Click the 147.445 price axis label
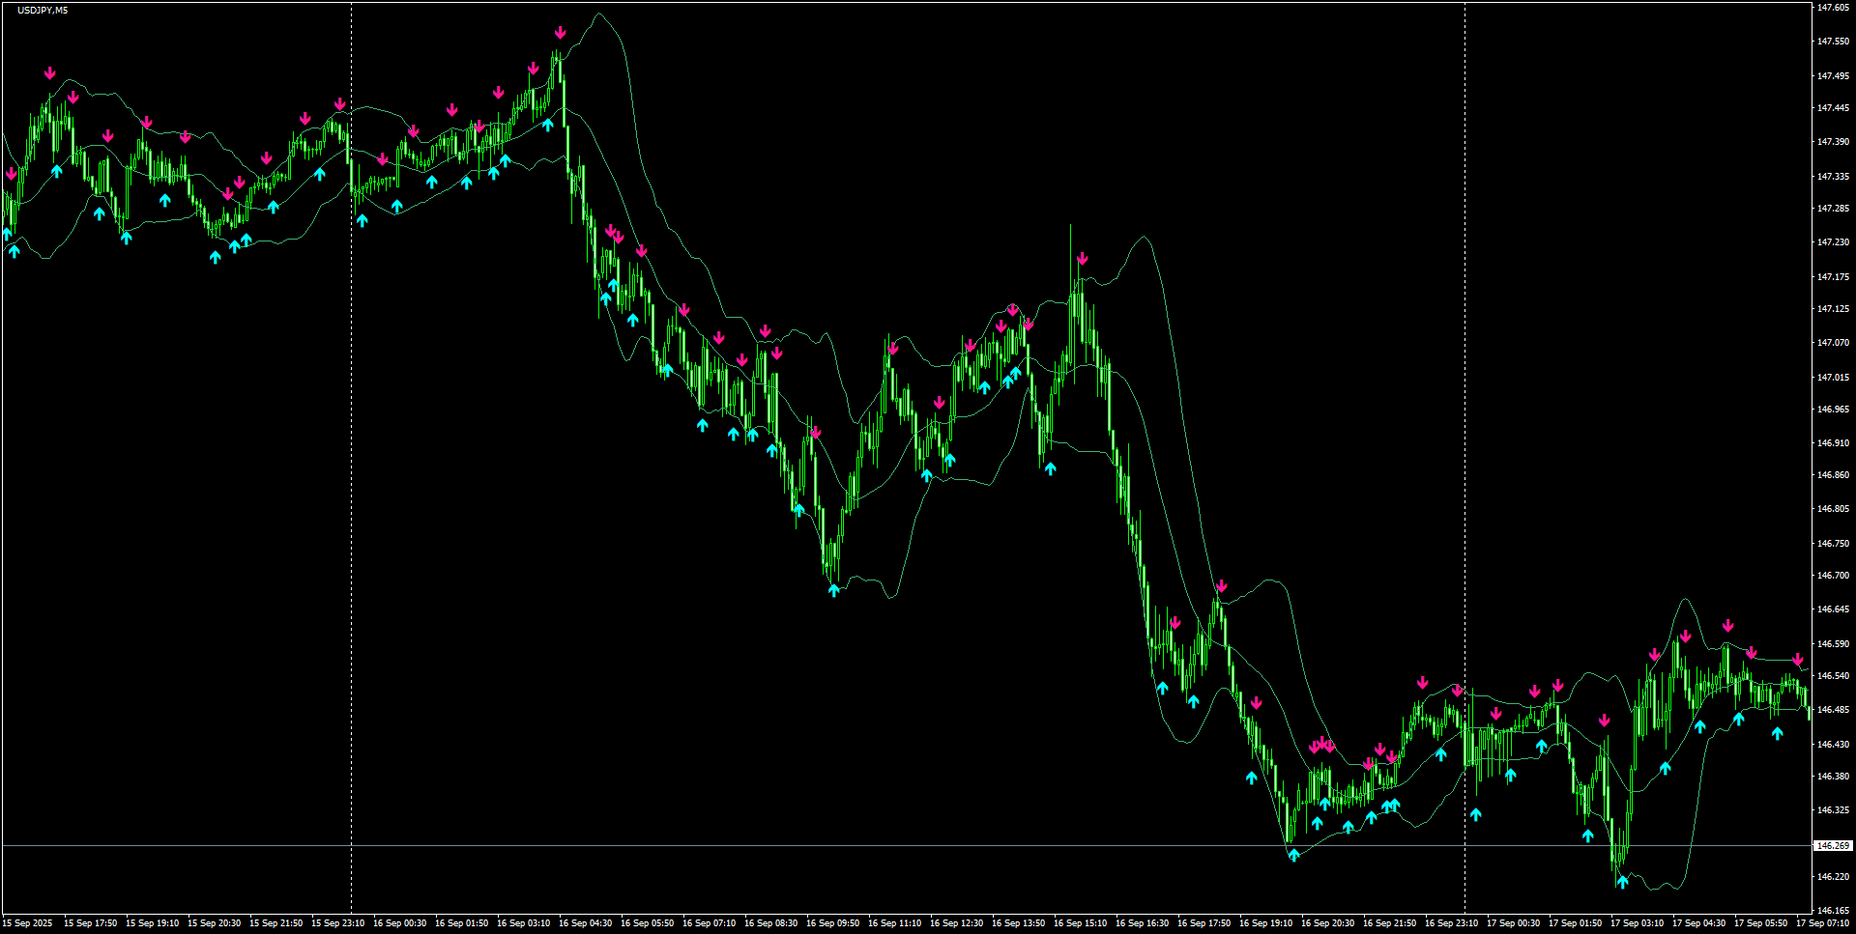The height and width of the screenshot is (934, 1856). pos(1833,108)
